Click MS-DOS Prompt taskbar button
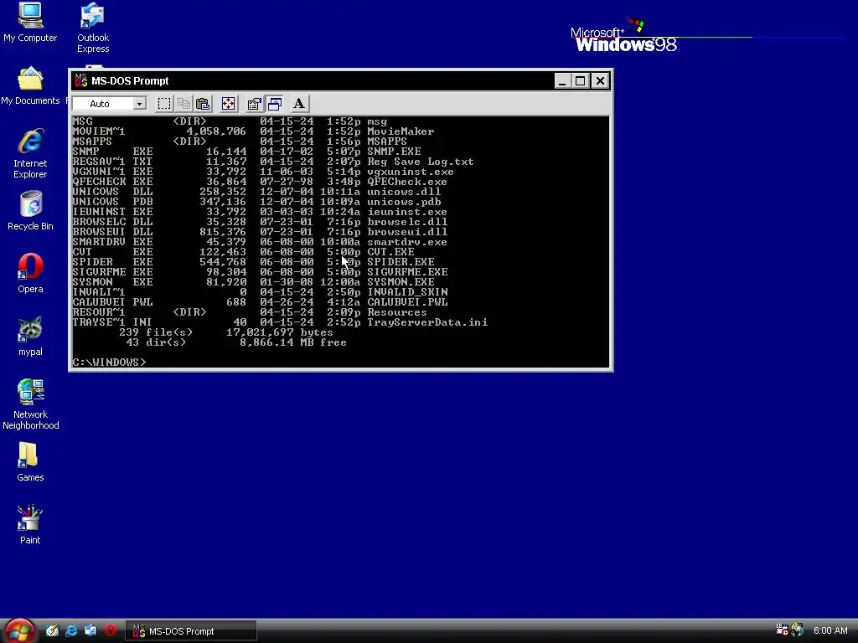858x643 pixels. pyautogui.click(x=191, y=631)
